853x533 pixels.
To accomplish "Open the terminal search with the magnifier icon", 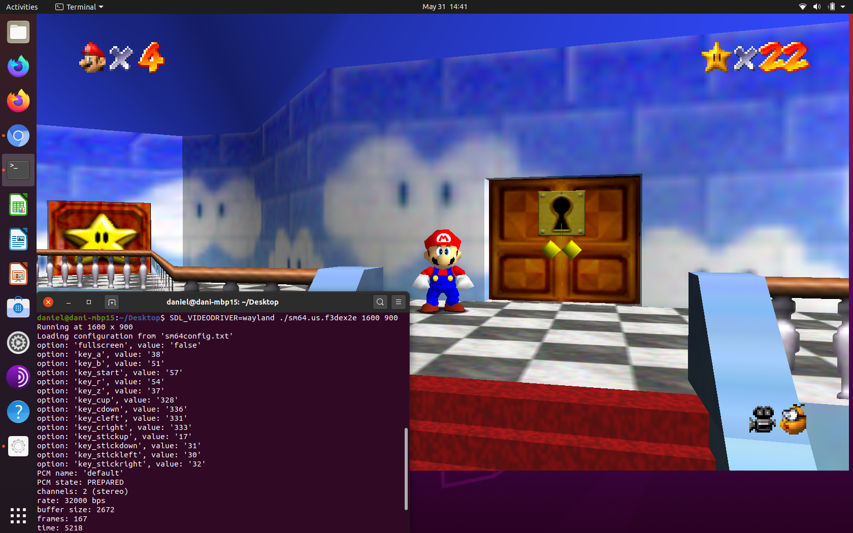I will tap(380, 302).
